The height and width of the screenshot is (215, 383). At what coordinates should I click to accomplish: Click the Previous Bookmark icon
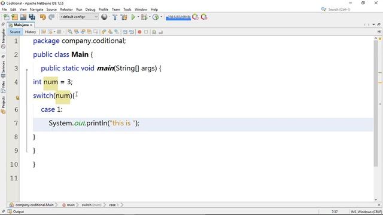click(x=104, y=32)
